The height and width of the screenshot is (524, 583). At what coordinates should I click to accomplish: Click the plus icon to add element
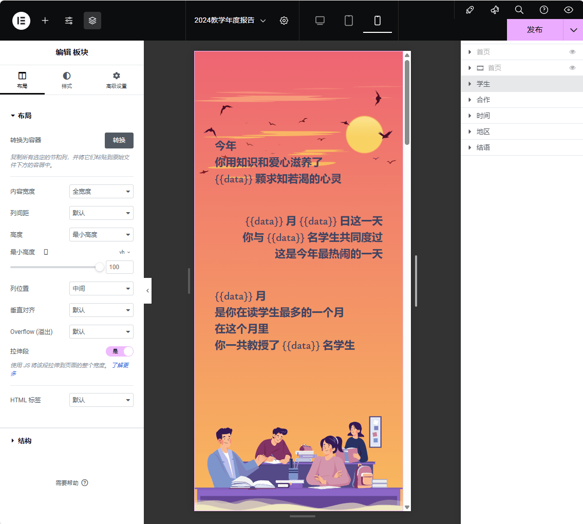point(45,21)
